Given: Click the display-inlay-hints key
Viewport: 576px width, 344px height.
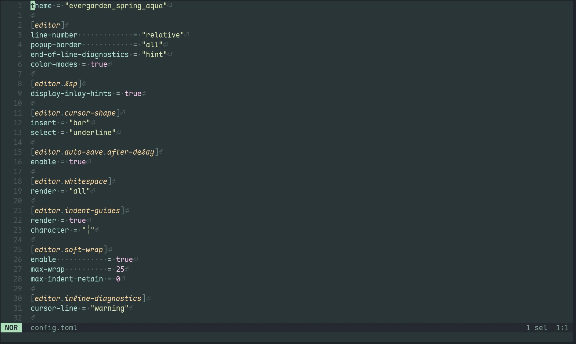Looking at the screenshot, I should pos(71,94).
